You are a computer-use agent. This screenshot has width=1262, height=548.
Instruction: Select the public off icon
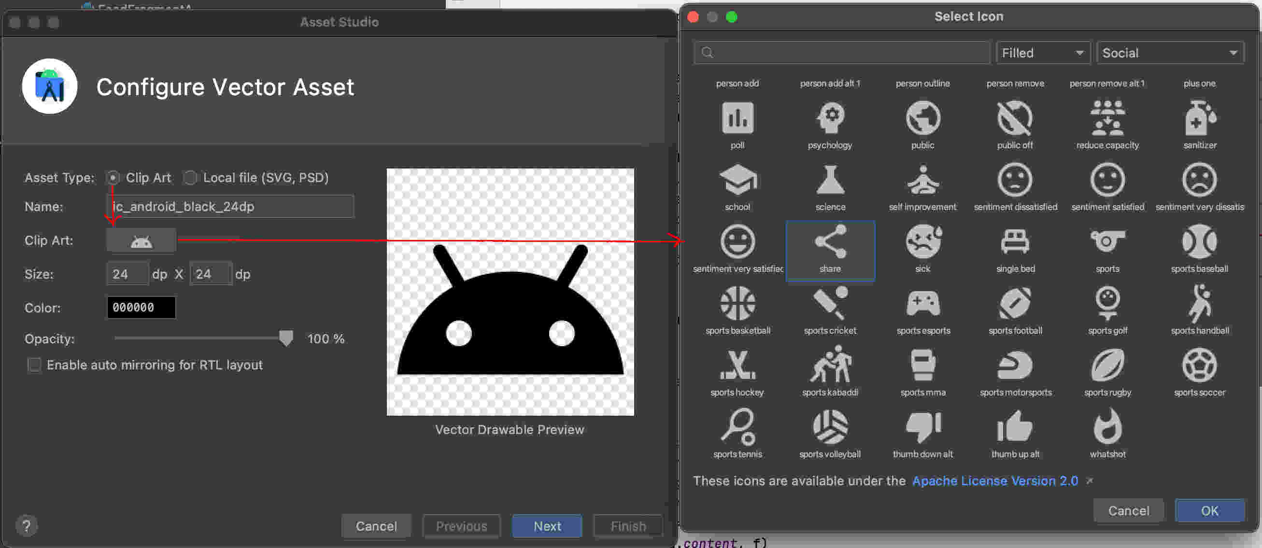point(1015,117)
